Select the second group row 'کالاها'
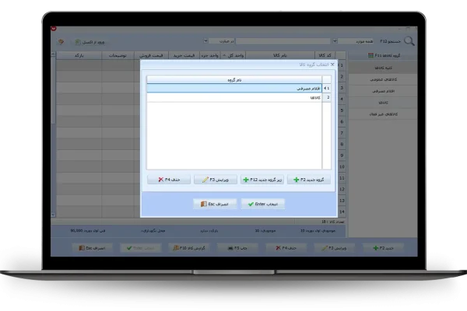The height and width of the screenshot is (311, 467). tap(233, 97)
